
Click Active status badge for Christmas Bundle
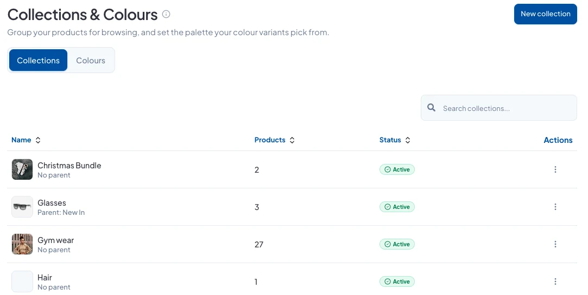click(397, 169)
